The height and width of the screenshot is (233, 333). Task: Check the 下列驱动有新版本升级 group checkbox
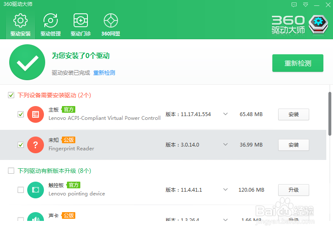click(11, 171)
